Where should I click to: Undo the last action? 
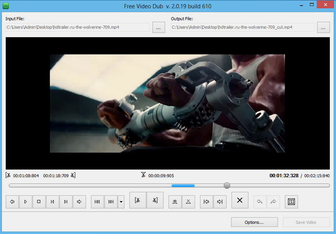[260, 202]
